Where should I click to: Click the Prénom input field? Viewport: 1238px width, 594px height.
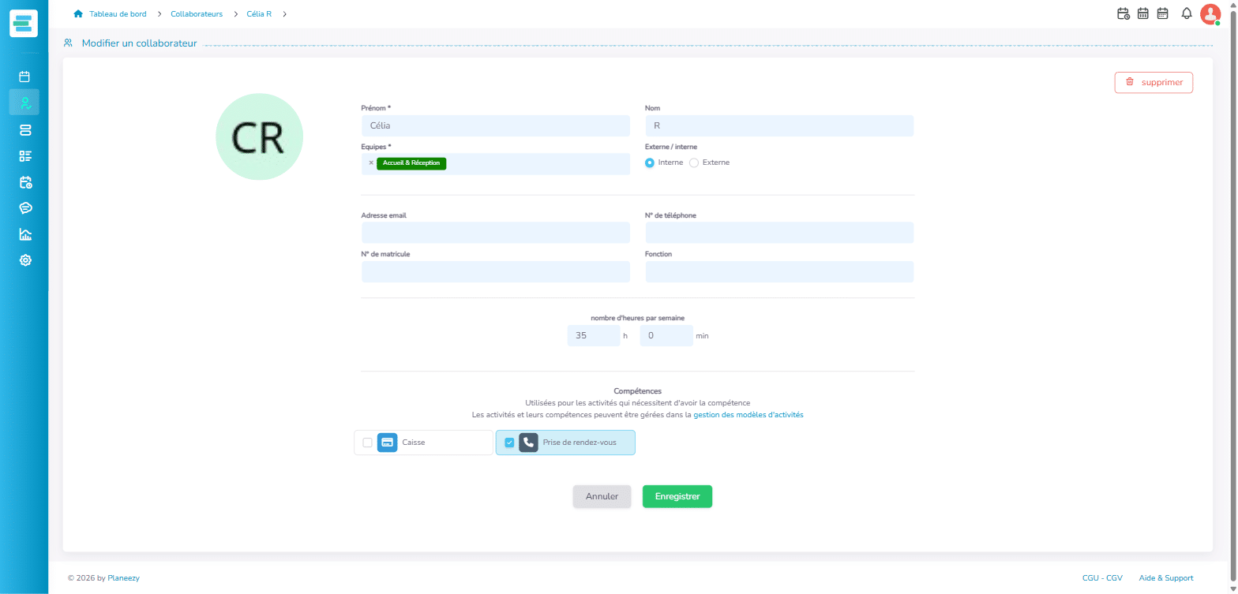[x=495, y=125]
